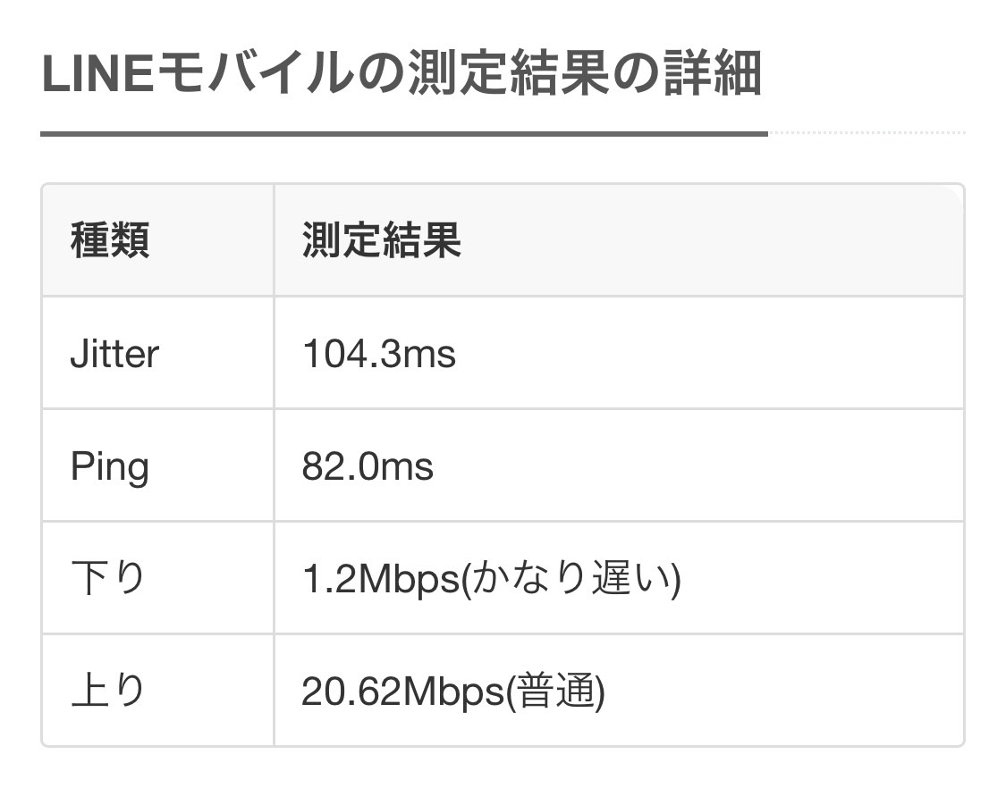Click the 104.3ms jitter value
Screen dimensions: 1006x788
[x=378, y=354]
